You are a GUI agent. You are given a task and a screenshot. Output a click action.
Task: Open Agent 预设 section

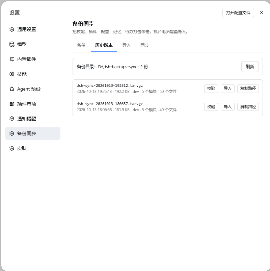pos(33,89)
